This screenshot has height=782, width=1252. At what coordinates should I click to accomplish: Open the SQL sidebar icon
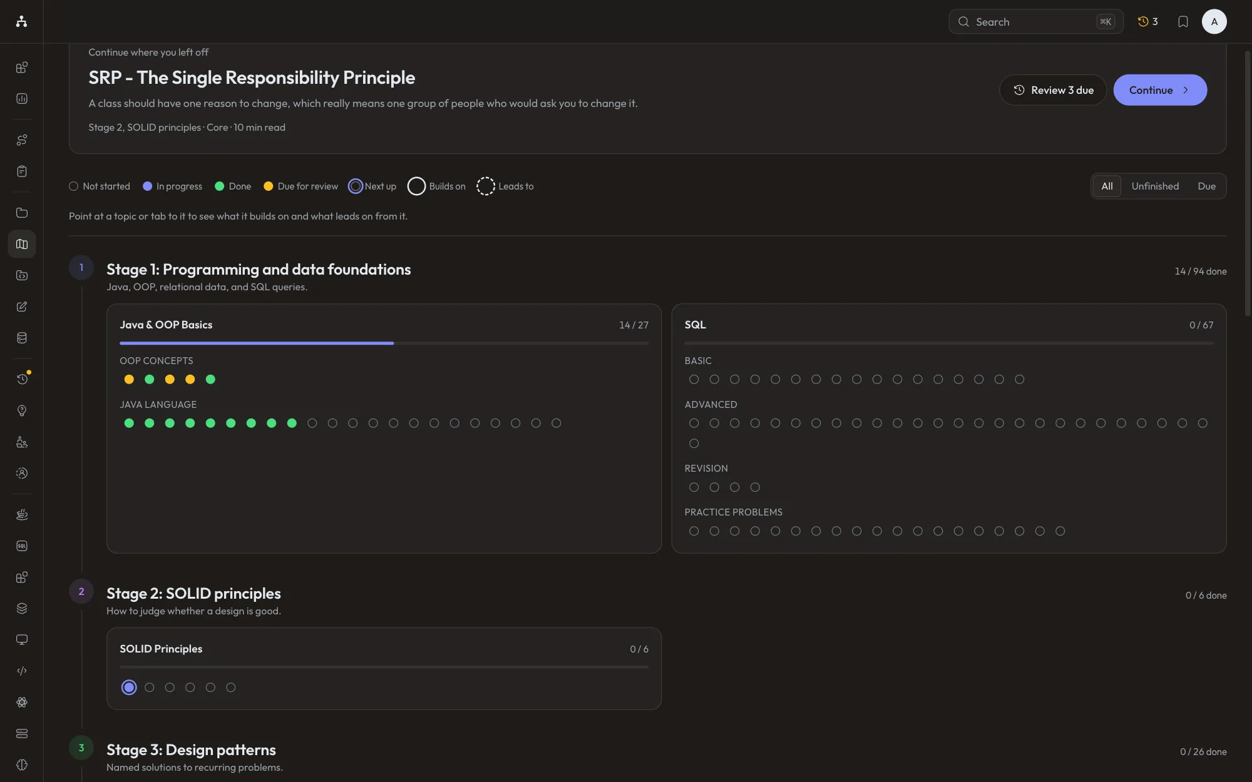(22, 546)
